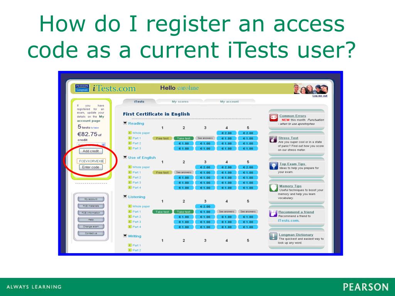395x296 pixels.
Task: Start the Free test for Reading Part 1
Action: (x=162, y=138)
